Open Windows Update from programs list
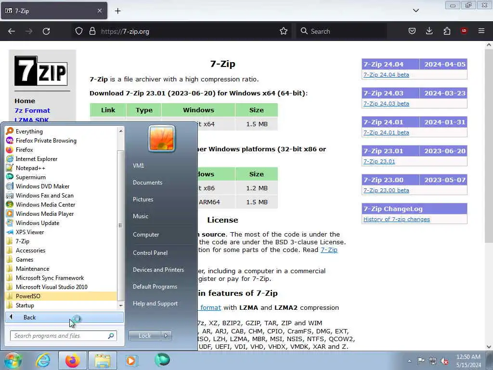The image size is (493, 370). 38,223
